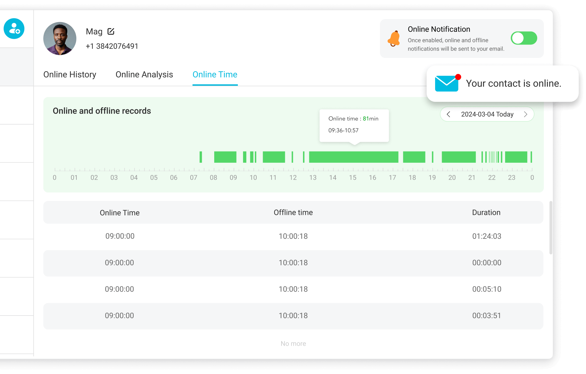Edit the contact name Mag
Screen dimensions: 586x374
[x=111, y=31]
